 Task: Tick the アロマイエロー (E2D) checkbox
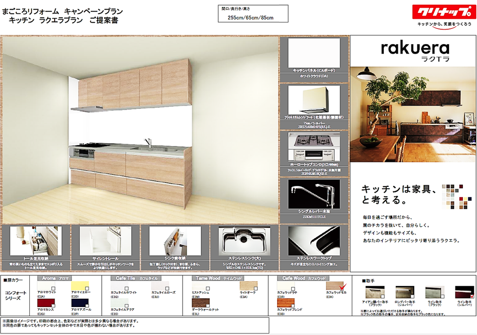87,288
